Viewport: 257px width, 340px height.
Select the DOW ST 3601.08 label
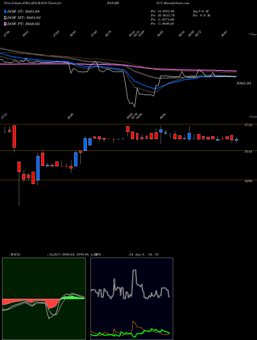pyautogui.click(x=23, y=11)
